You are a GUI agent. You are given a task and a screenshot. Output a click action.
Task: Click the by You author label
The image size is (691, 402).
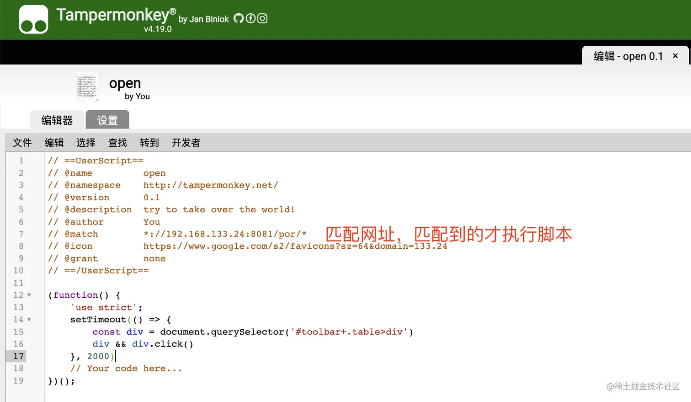[x=137, y=96]
